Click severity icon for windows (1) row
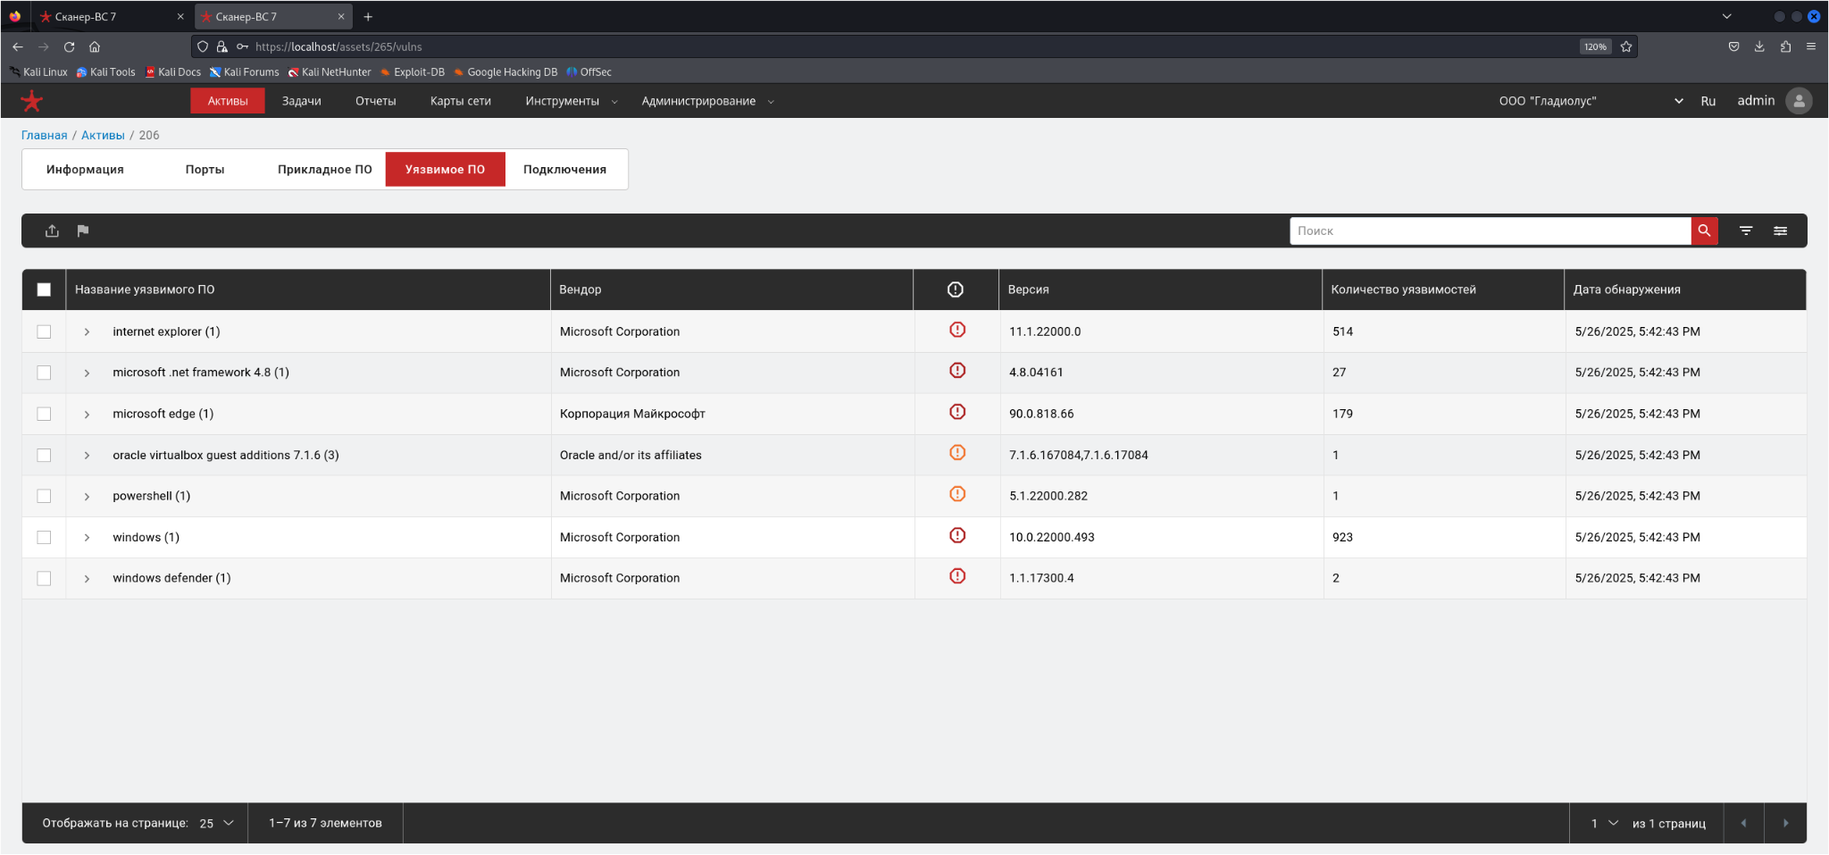The image size is (1829, 855). click(x=957, y=535)
